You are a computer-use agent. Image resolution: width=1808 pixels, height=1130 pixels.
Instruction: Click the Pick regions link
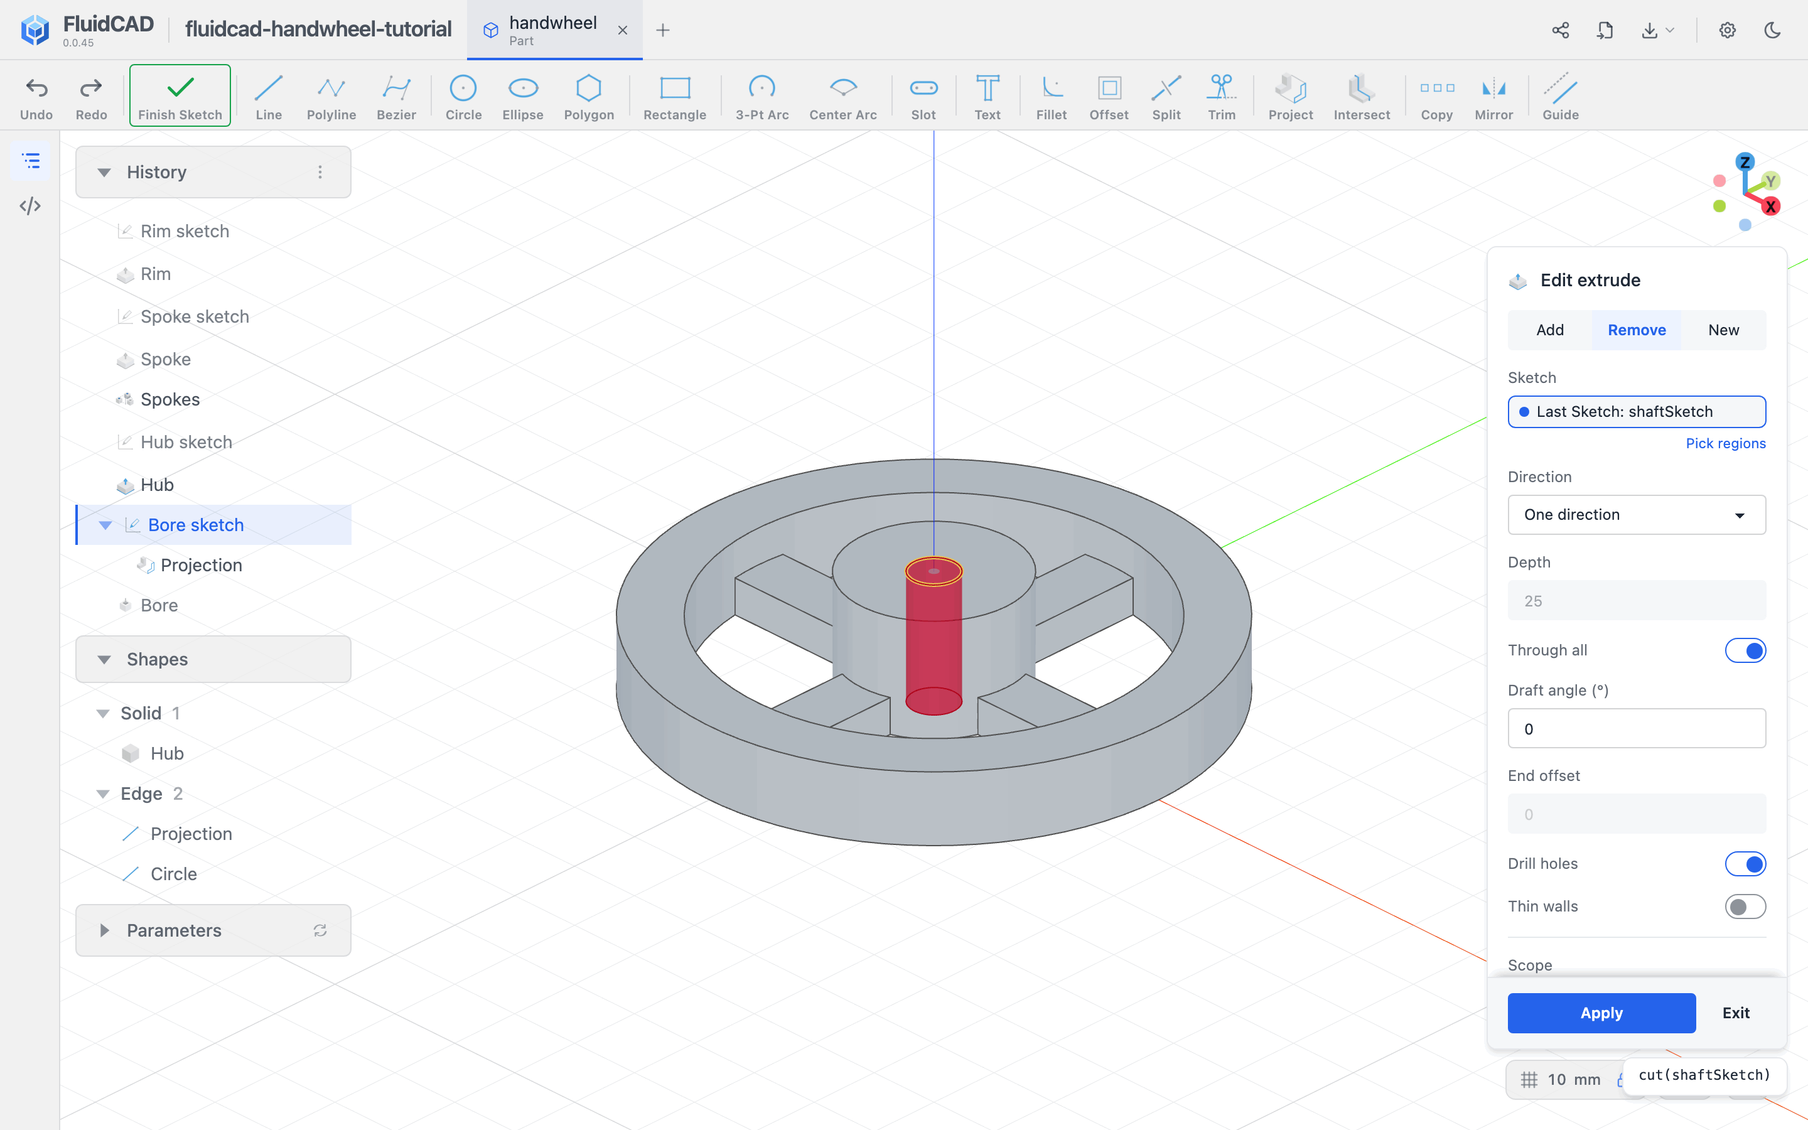[x=1725, y=443]
